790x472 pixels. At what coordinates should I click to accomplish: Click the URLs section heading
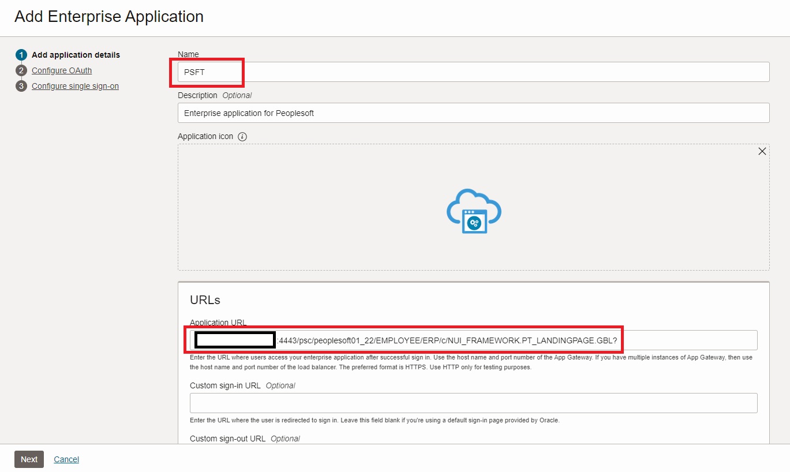click(x=205, y=300)
